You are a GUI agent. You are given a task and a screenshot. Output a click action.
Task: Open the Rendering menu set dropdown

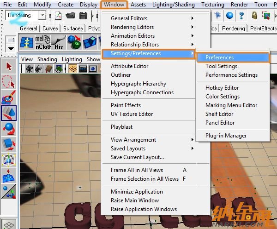pyautogui.click(x=42, y=15)
